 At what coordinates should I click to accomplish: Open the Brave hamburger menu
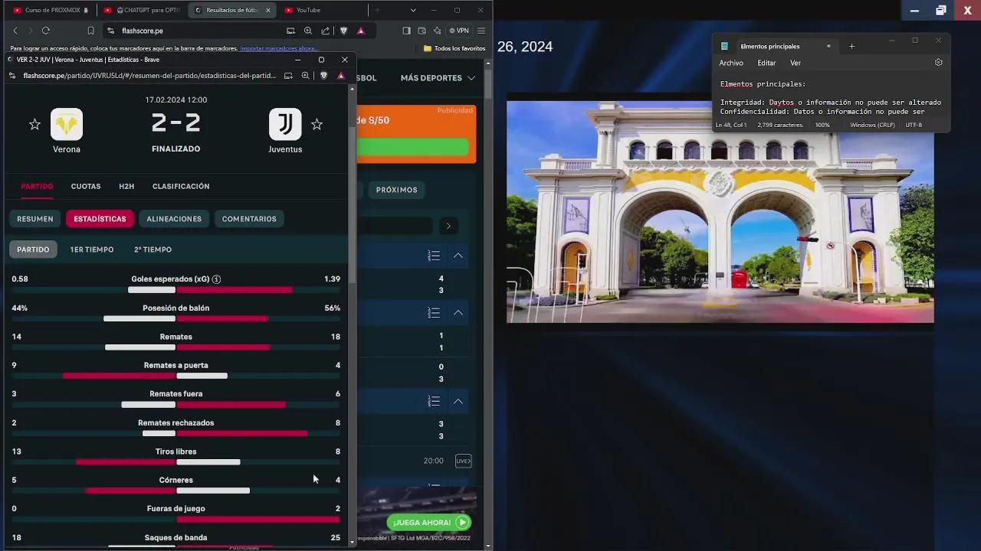pos(481,31)
